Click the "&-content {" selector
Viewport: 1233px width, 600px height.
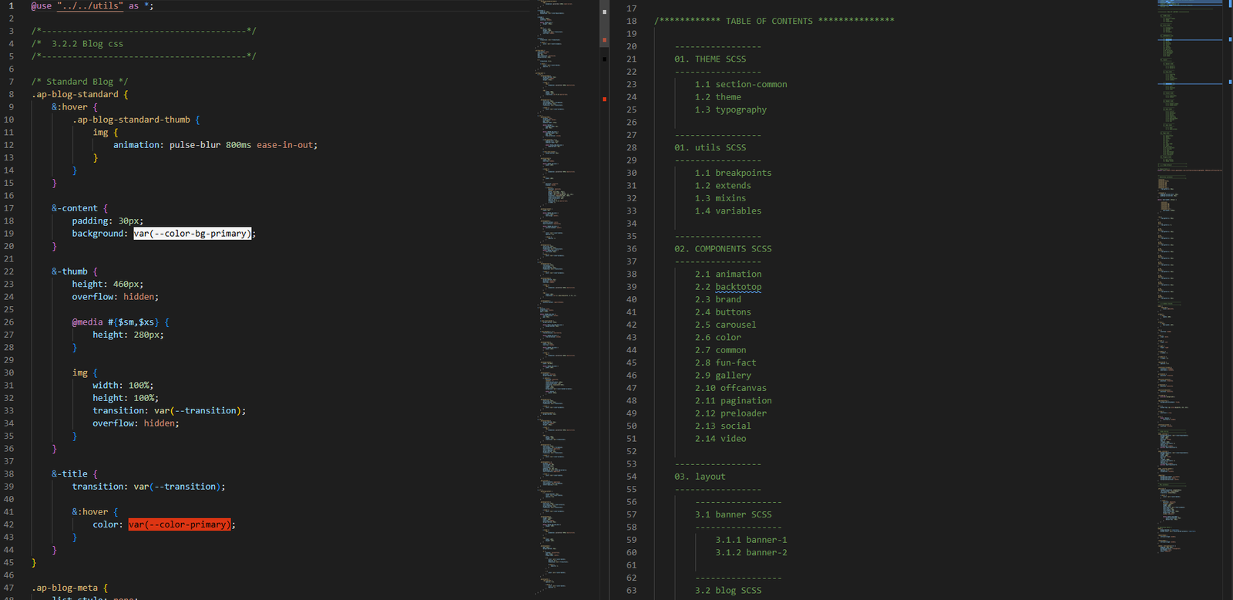(80, 208)
